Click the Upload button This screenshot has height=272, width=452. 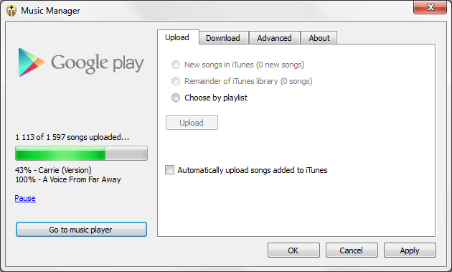(192, 123)
